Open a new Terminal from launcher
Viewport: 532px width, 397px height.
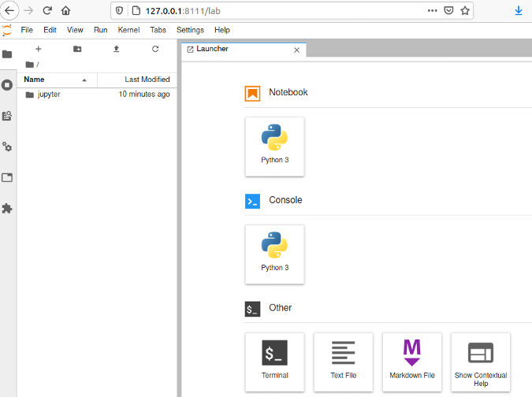pyautogui.click(x=274, y=362)
